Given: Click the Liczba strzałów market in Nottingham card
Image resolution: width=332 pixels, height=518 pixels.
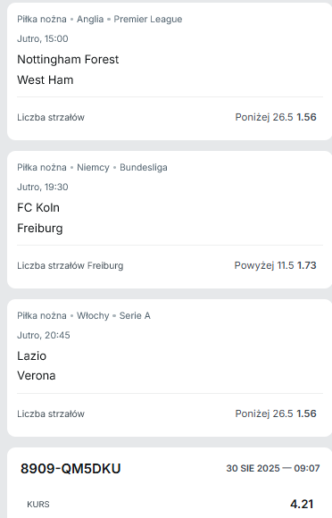Looking at the screenshot, I should pos(51,117).
